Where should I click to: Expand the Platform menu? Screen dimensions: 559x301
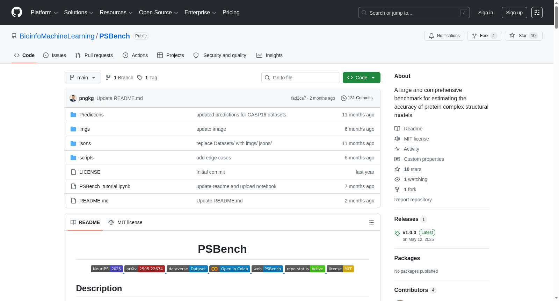tap(44, 13)
